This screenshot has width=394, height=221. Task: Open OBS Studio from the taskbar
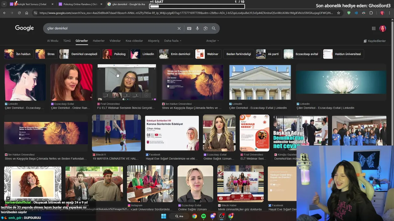(x=222, y=216)
